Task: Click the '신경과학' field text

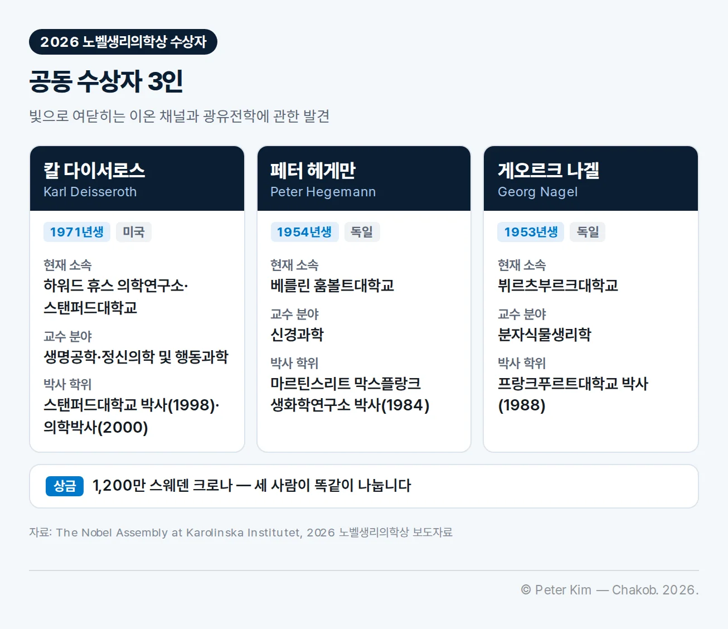Action: pos(297,335)
